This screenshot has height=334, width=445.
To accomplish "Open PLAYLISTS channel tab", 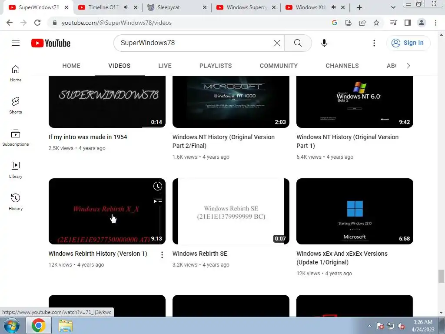I will (x=216, y=66).
